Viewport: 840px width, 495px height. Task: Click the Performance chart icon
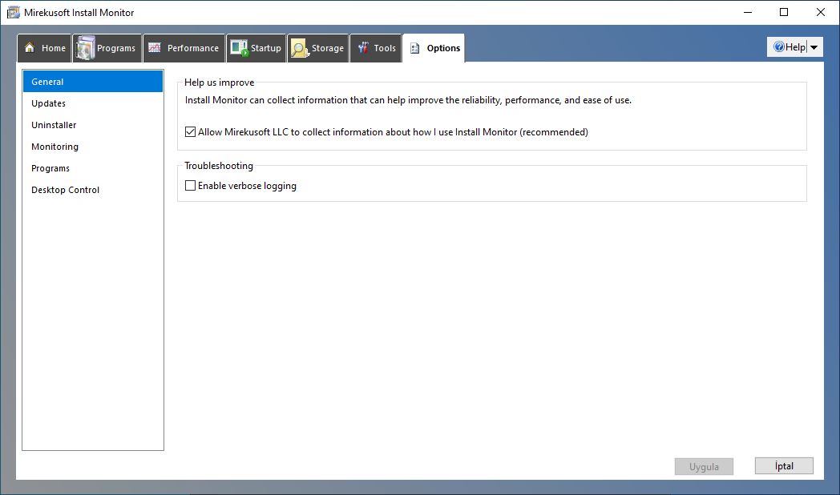[154, 47]
